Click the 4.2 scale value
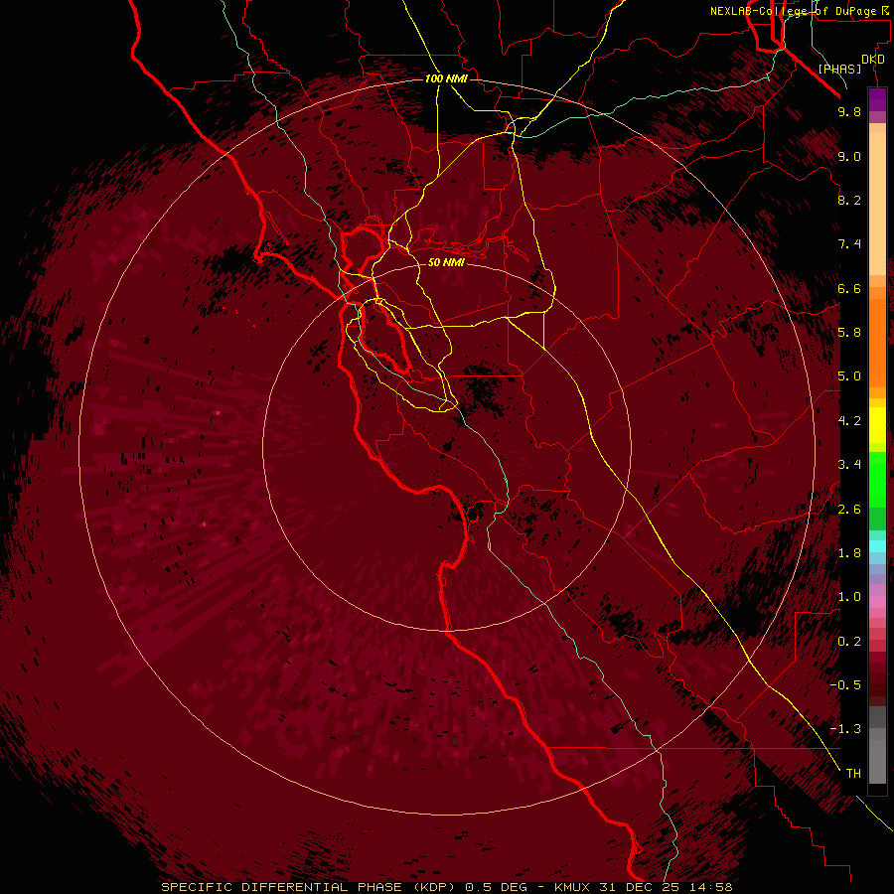 pos(849,421)
